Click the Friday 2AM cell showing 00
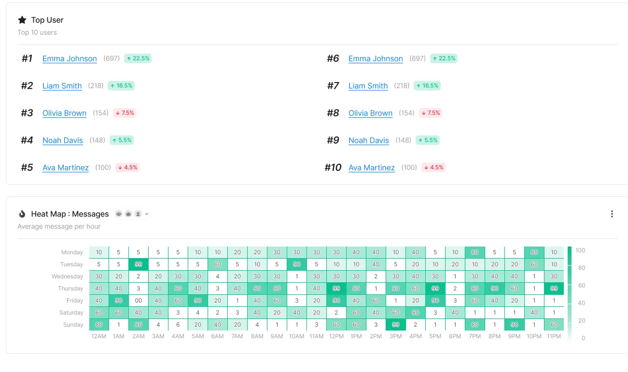The width and height of the screenshot is (628, 372). (139, 301)
